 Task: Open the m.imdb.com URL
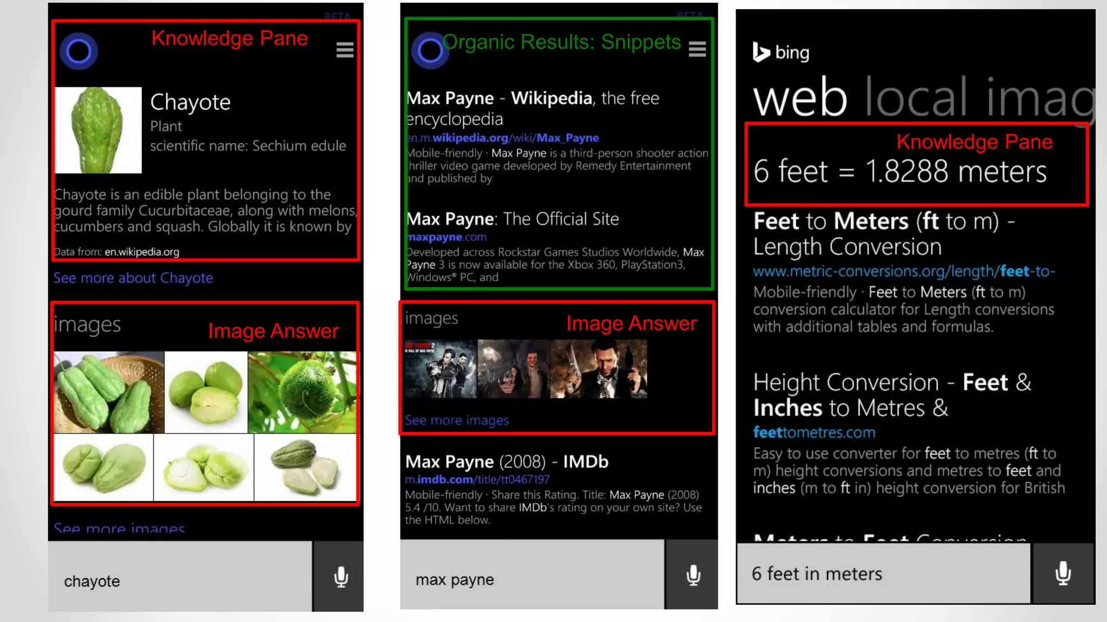477,479
